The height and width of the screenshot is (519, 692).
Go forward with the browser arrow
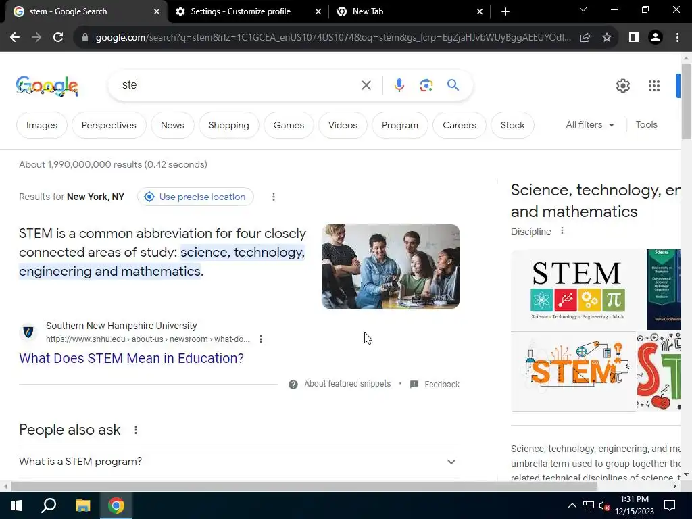point(36,38)
